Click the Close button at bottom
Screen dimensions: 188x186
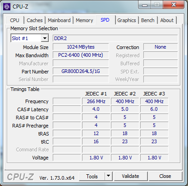[x=165, y=176]
